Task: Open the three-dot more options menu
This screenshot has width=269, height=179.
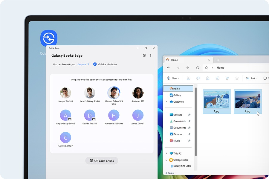Action: click(x=151, y=55)
